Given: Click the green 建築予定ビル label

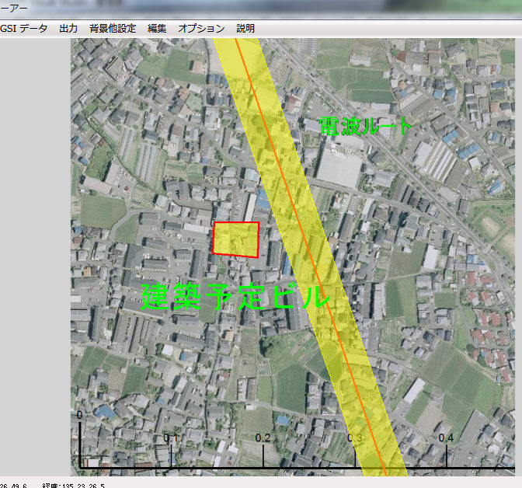Looking at the screenshot, I should (x=235, y=297).
